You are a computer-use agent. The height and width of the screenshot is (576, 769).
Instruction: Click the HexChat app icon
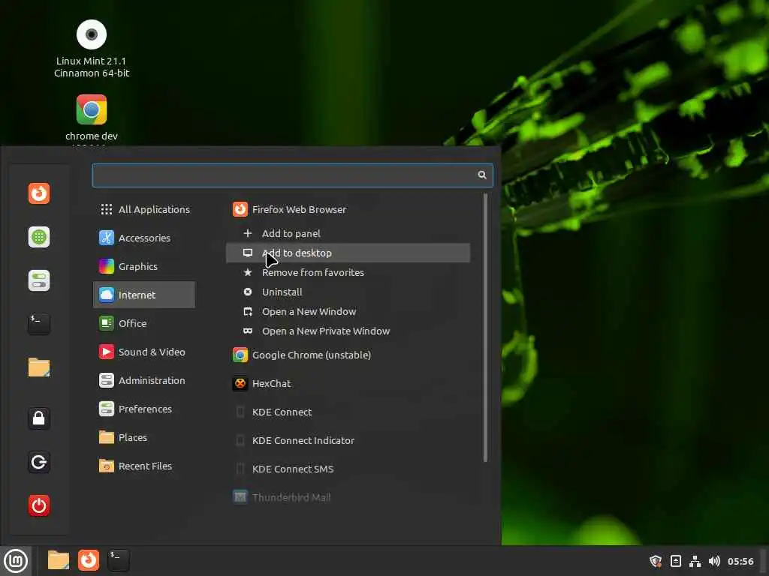[240, 383]
